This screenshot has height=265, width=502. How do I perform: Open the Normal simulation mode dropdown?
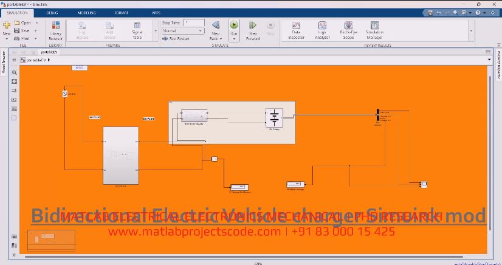[x=183, y=31]
